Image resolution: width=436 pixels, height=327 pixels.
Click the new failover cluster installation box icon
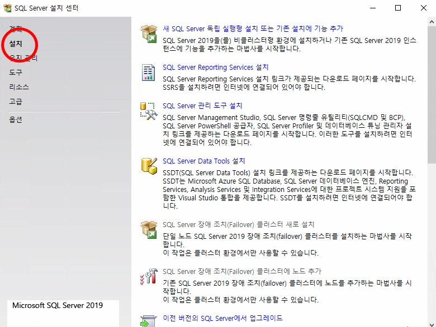149,229
